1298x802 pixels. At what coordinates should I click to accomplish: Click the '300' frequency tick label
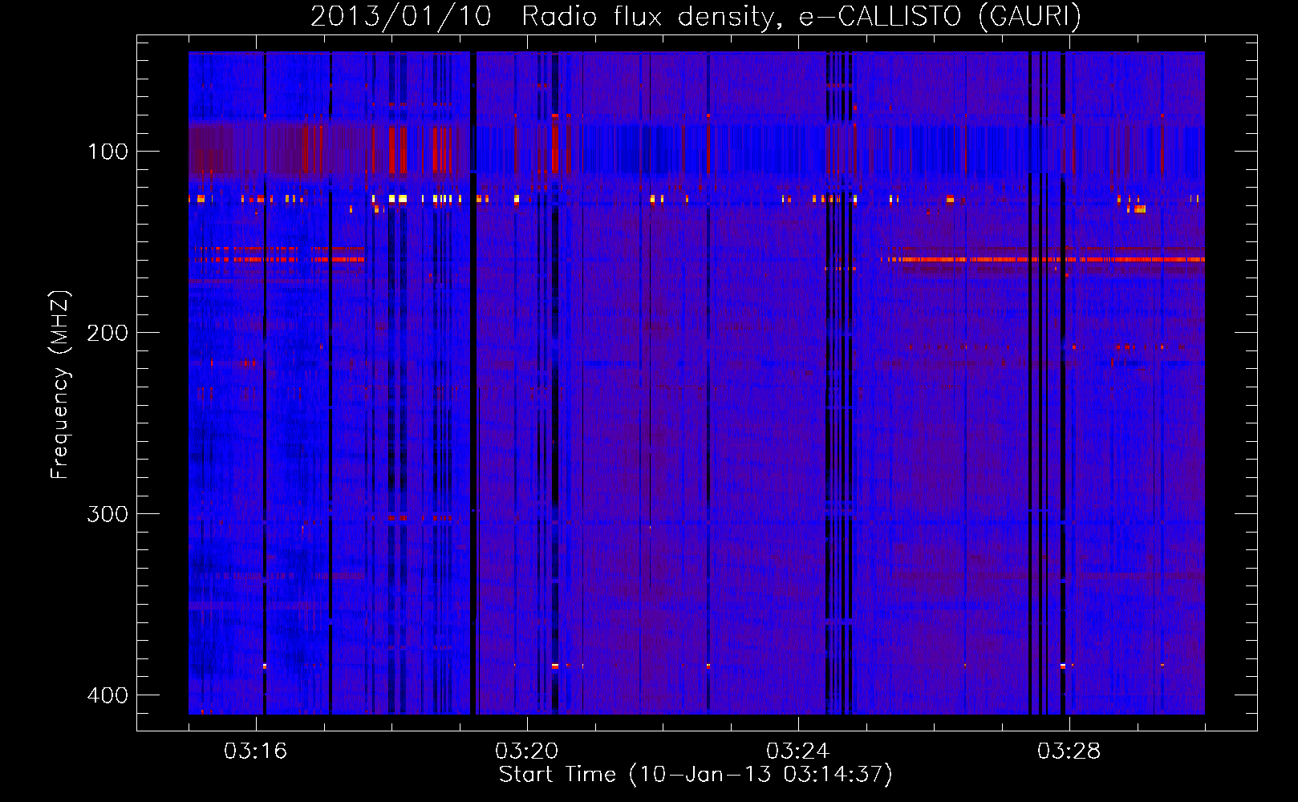point(107,514)
